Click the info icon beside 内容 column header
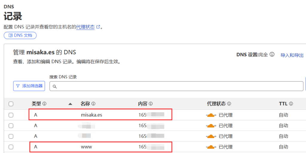 151,104
